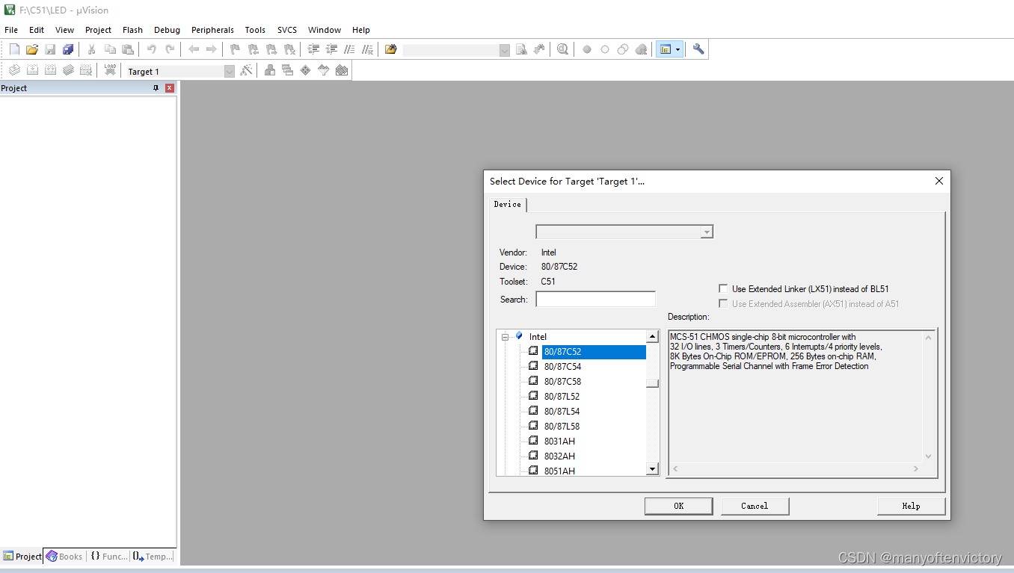Click the device list scroll up arrow
Screen dimensions: 1014x573
653,337
